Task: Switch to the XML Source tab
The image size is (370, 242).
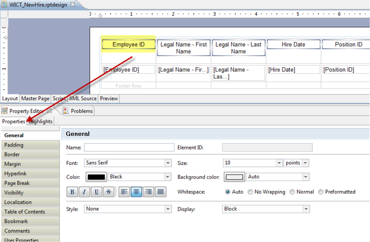Action: point(83,99)
